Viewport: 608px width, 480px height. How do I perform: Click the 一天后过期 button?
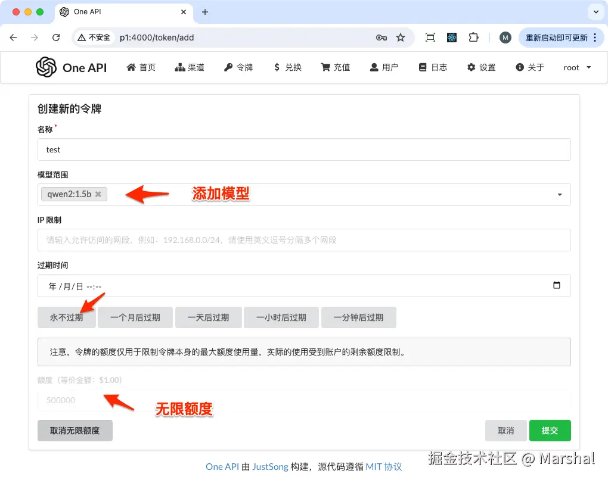209,317
